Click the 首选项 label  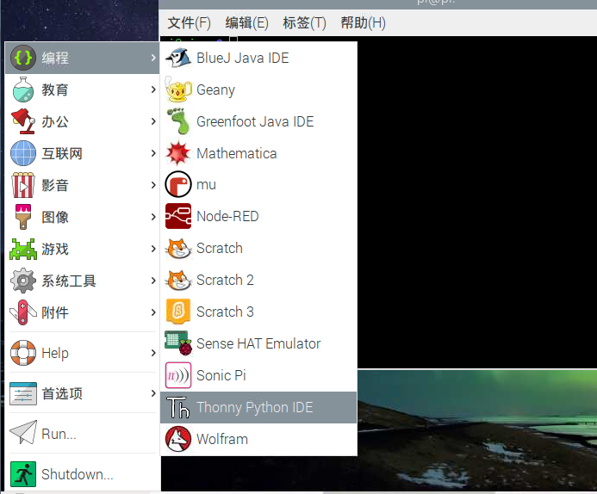(62, 393)
